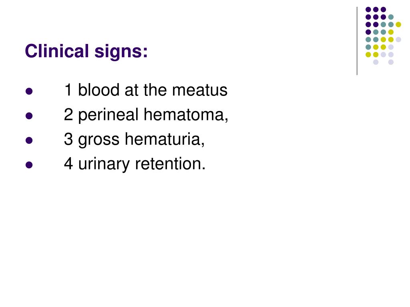Click the bullet marker before 'gross hematuria'
Viewport: 410px width, 307px height.
(x=29, y=140)
